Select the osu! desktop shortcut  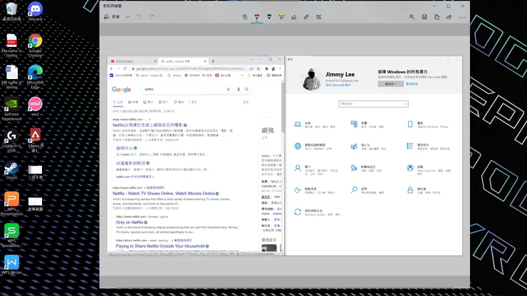(36, 107)
